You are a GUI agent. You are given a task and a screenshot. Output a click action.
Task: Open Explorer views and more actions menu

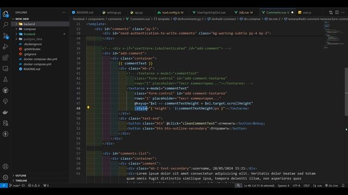point(64,12)
